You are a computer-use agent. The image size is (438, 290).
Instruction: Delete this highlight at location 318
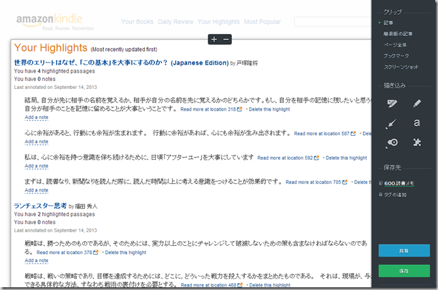pyautogui.click(x=269, y=109)
